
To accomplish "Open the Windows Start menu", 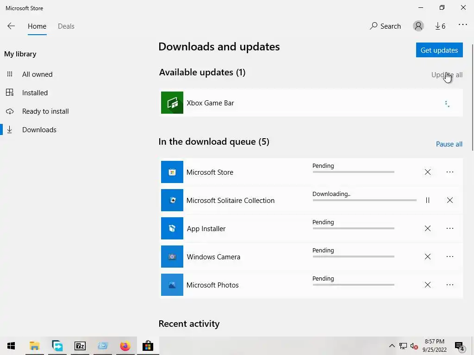I will (x=11, y=346).
